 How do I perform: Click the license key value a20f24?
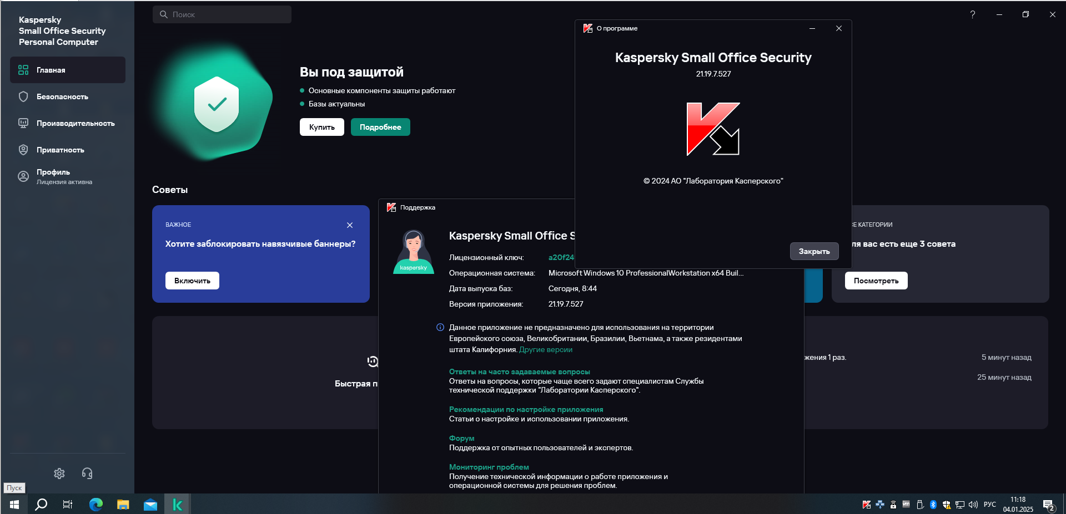pos(561,257)
